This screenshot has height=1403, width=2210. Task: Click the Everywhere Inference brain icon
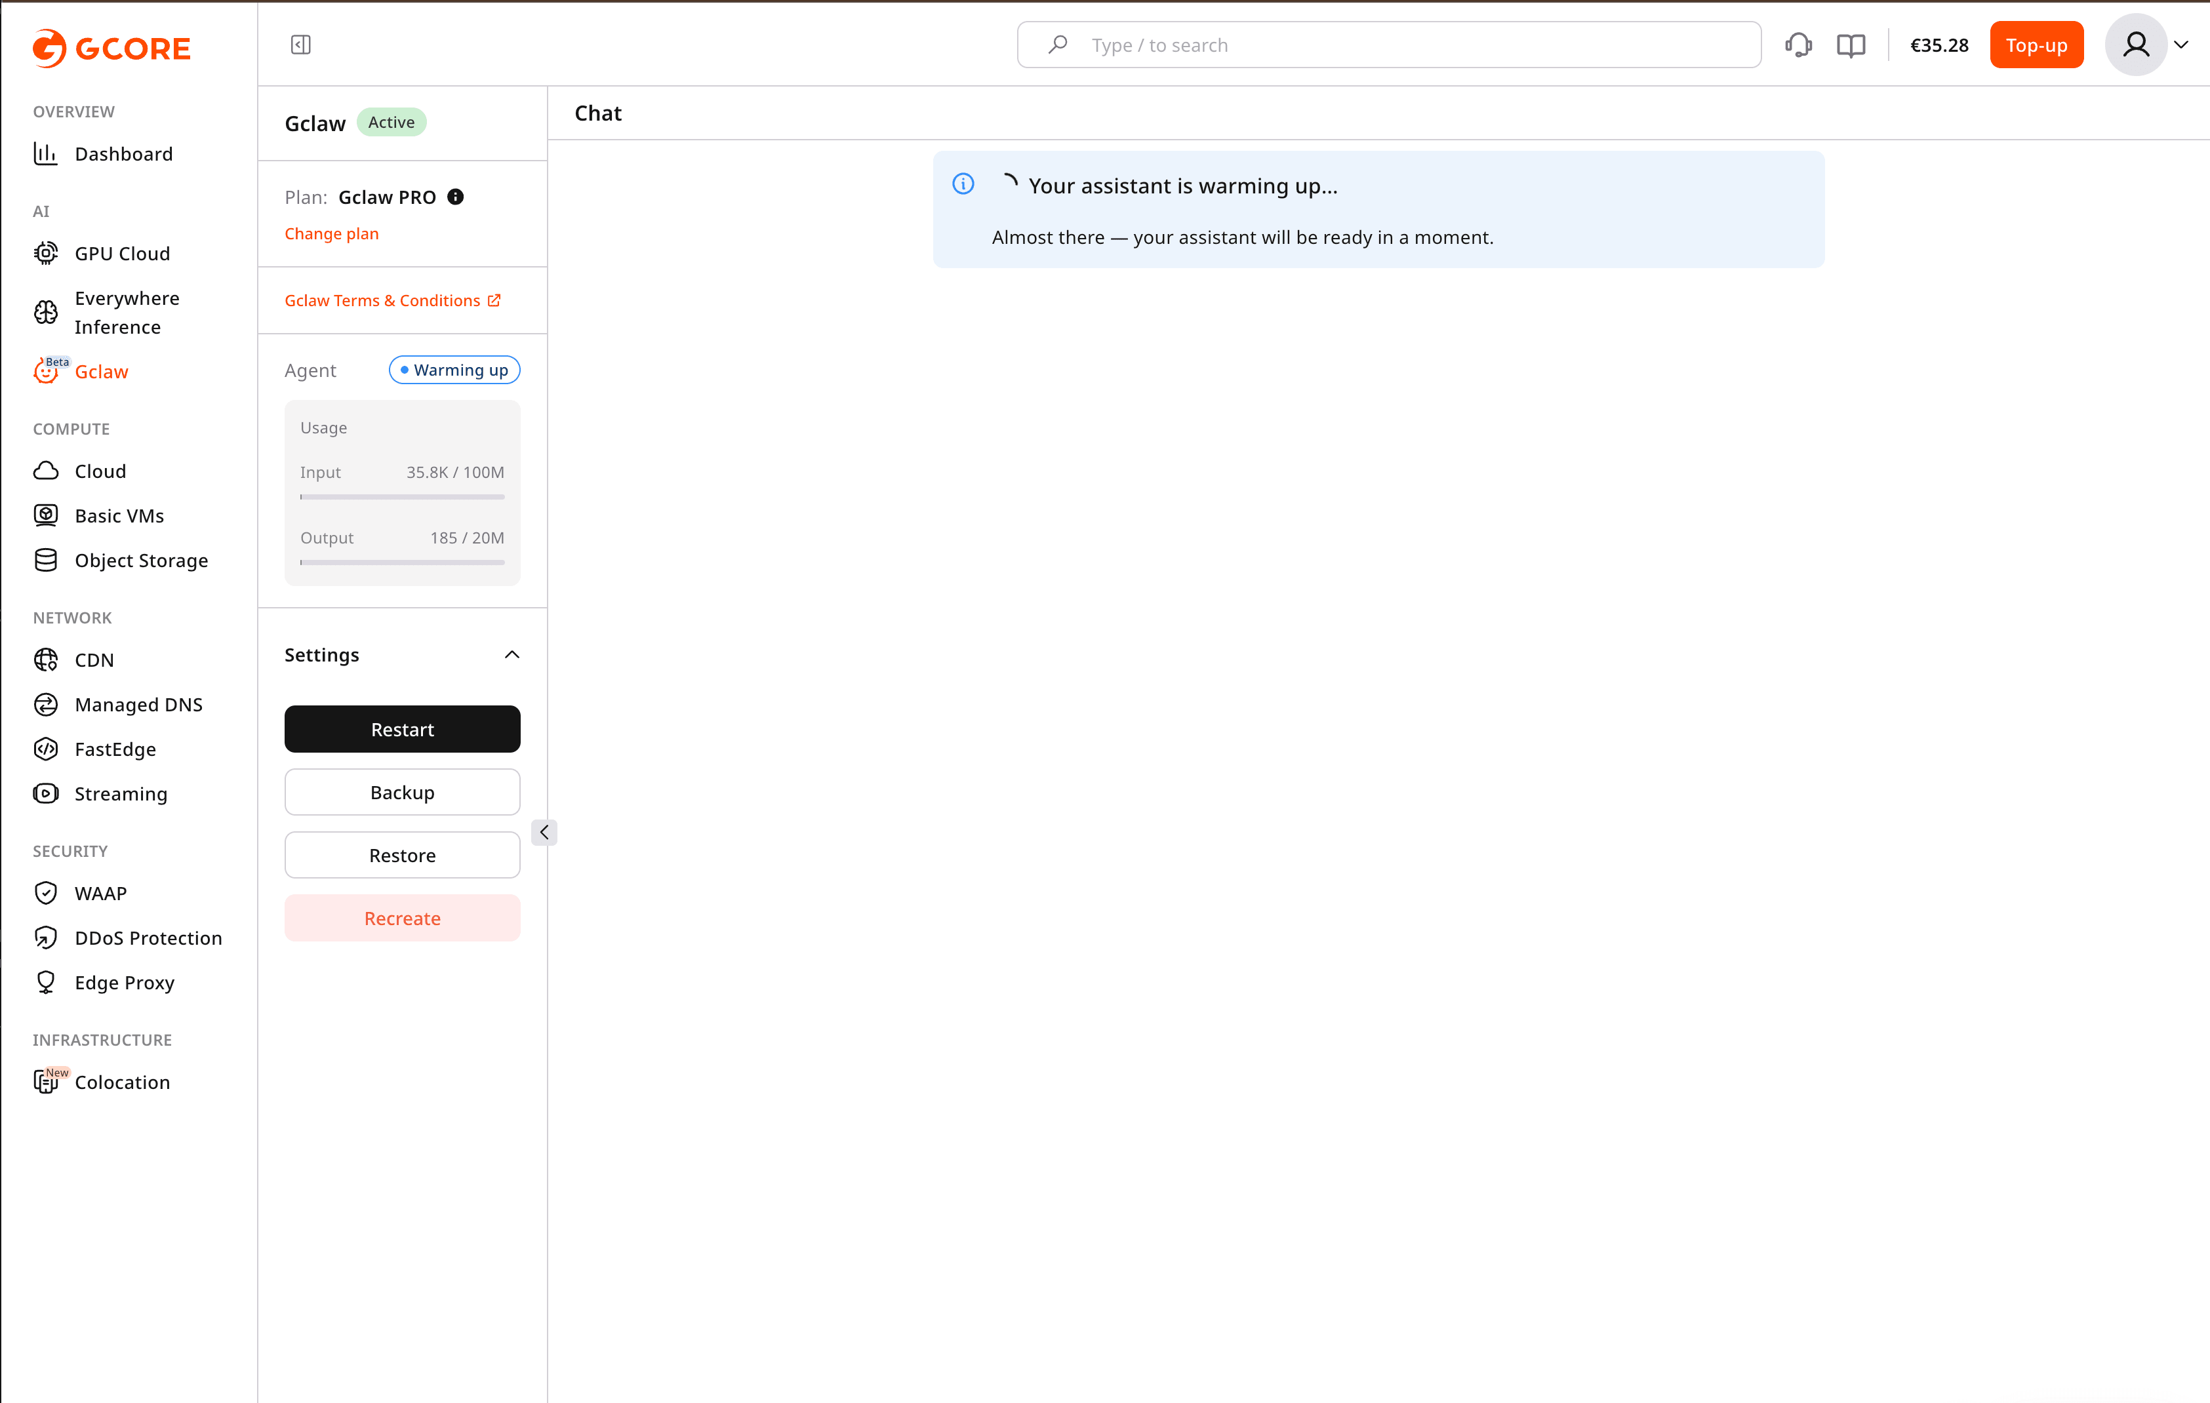click(x=46, y=313)
